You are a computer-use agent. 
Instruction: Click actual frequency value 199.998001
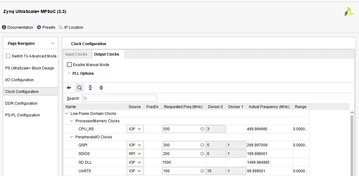pos(257,153)
